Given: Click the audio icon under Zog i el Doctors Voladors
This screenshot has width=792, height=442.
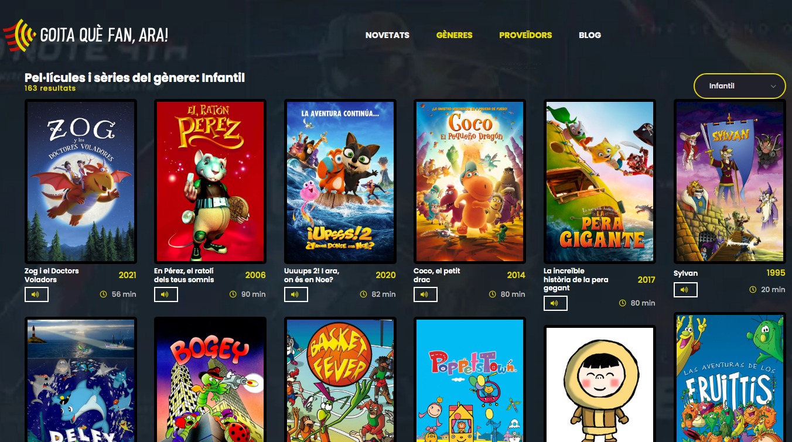Looking at the screenshot, I should pos(36,294).
